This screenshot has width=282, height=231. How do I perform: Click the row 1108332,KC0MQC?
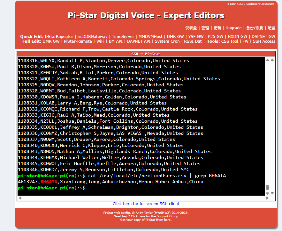[108, 109]
